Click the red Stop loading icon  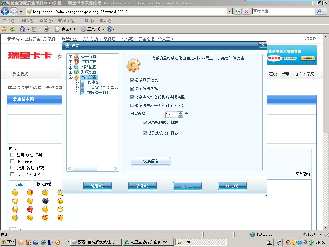pyautogui.click(x=246, y=11)
